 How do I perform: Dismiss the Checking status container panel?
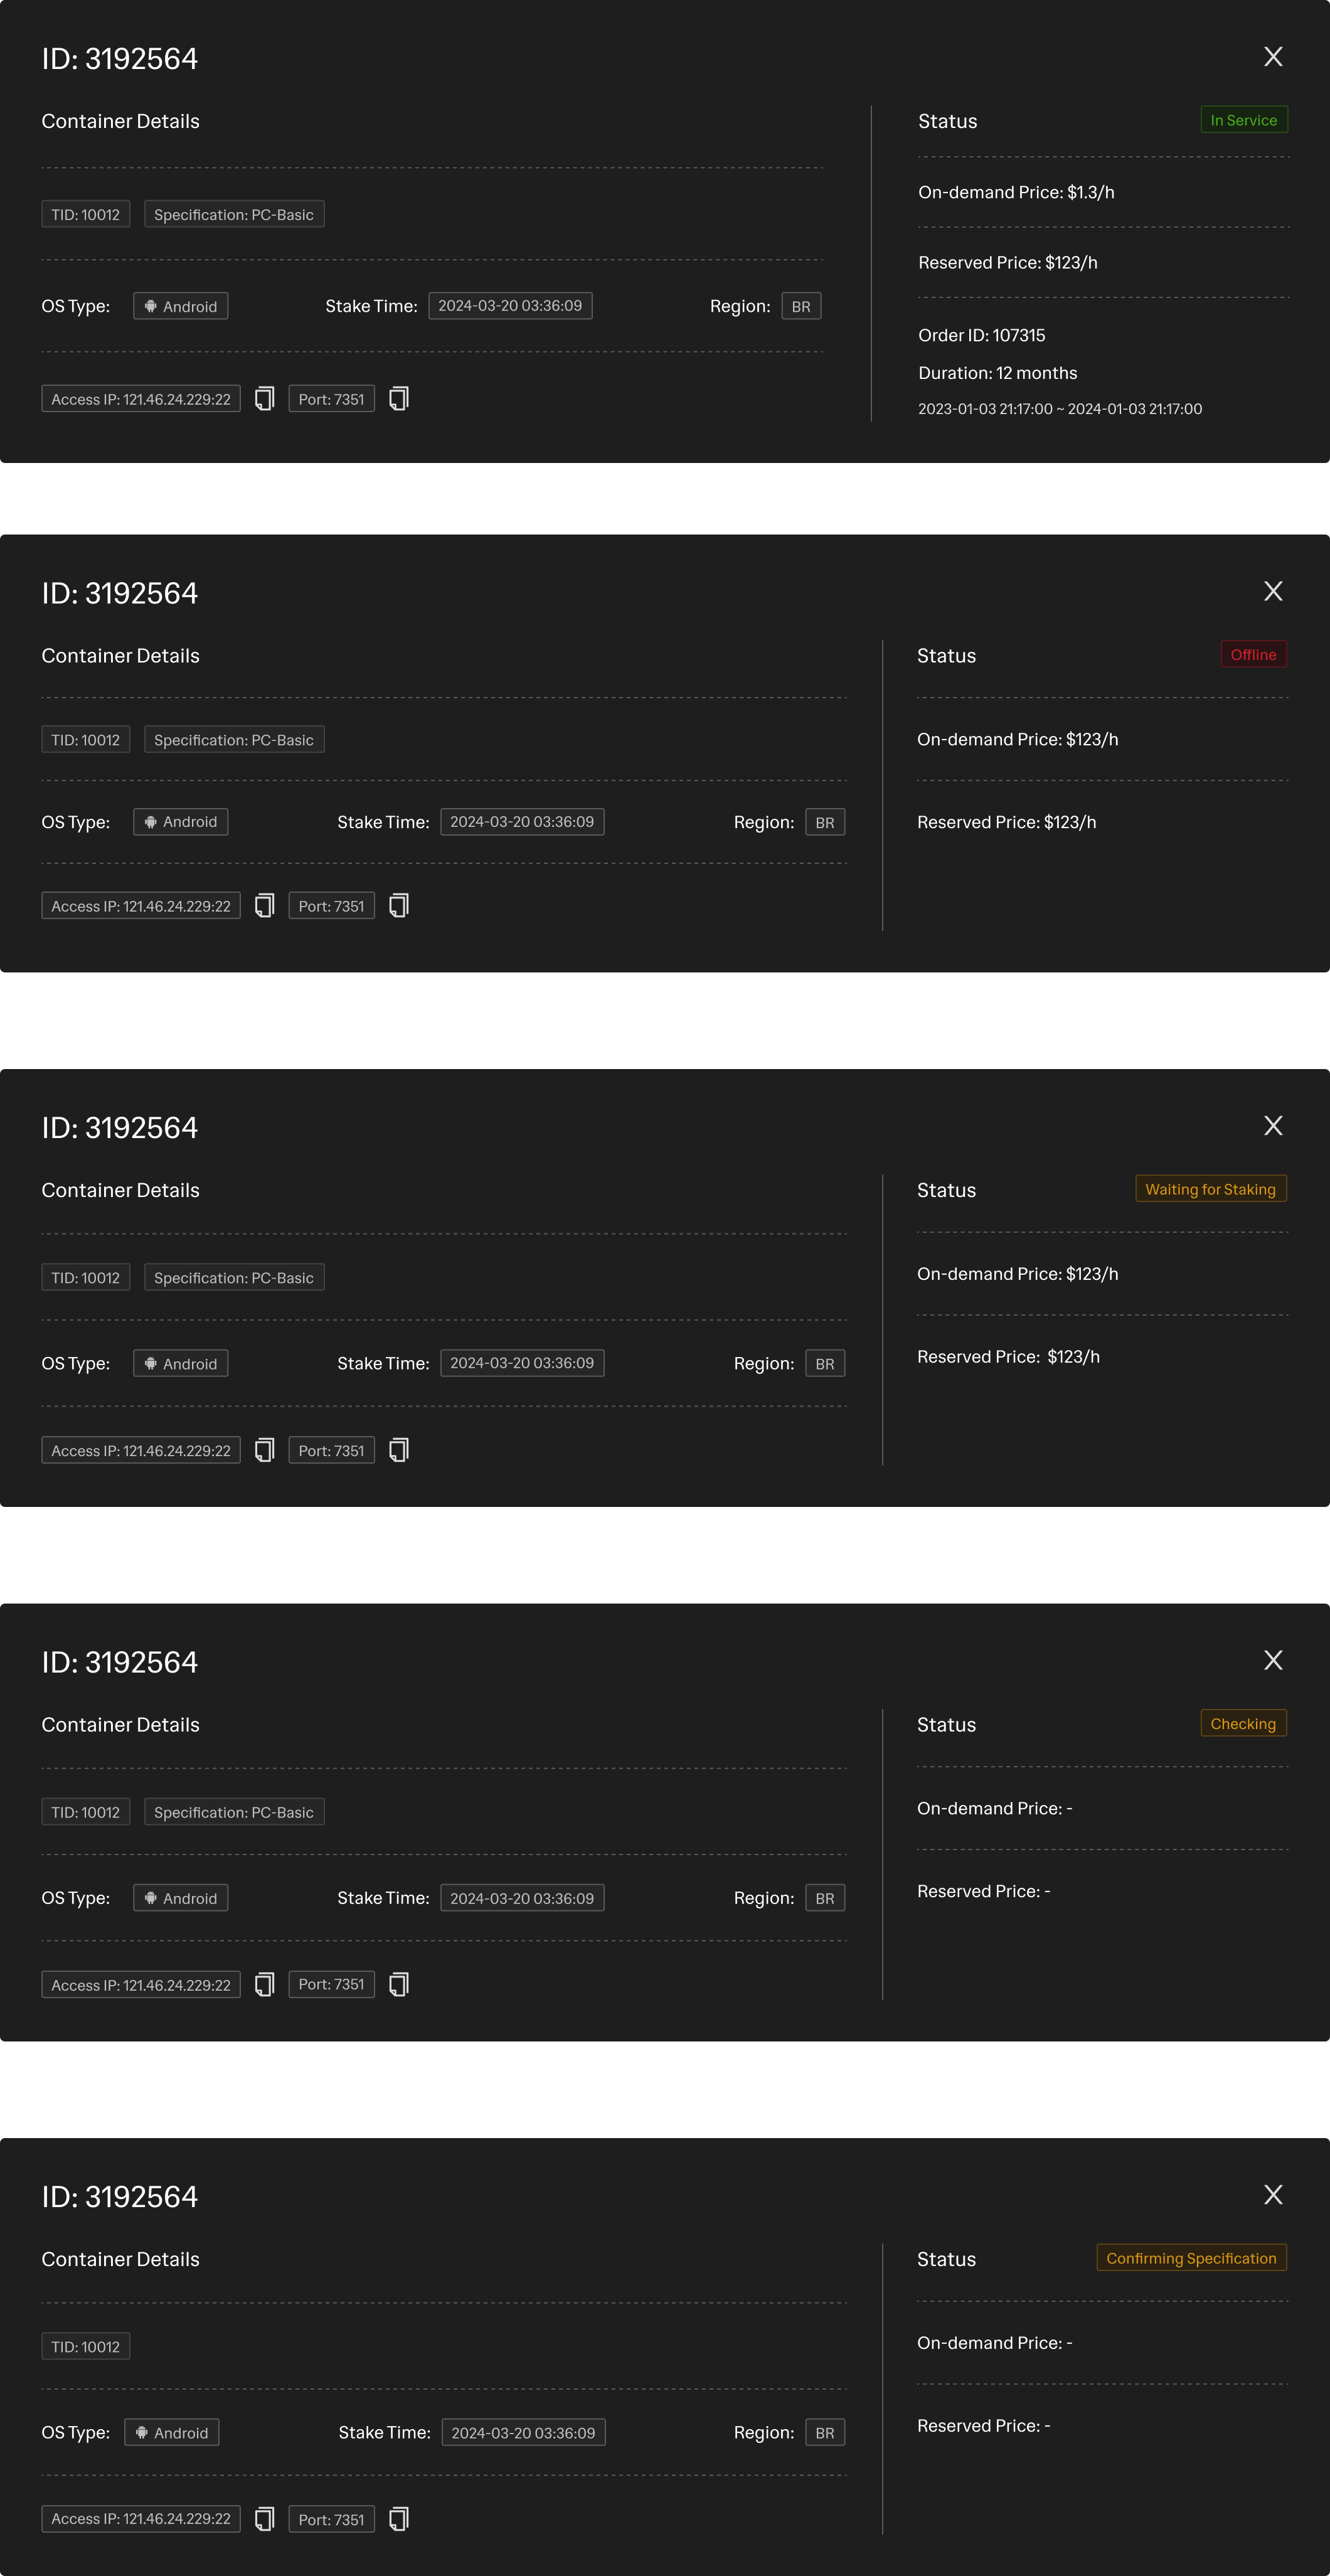tap(1273, 1661)
